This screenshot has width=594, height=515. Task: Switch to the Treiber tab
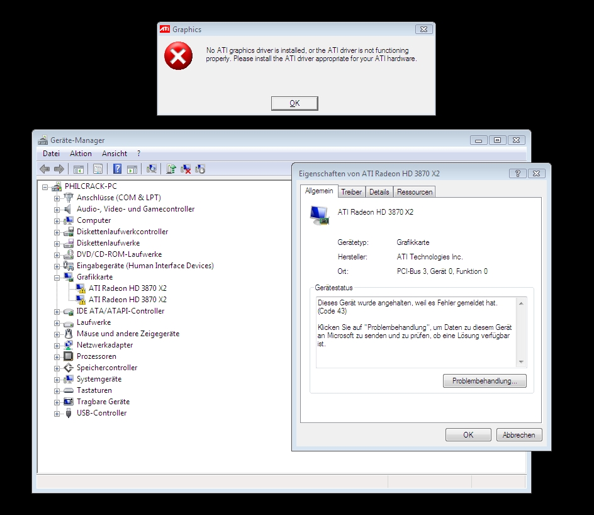point(351,192)
